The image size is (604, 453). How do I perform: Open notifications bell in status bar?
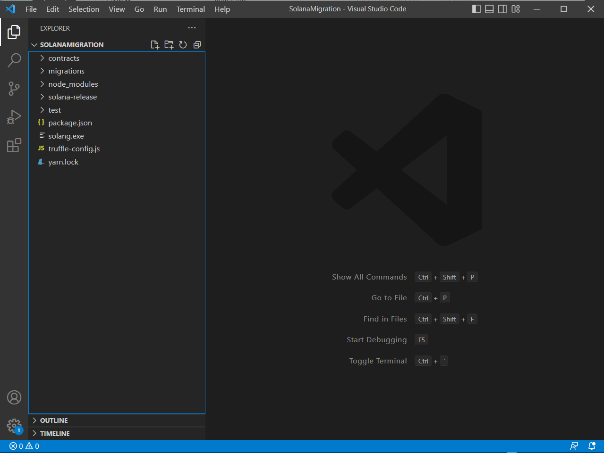tap(592, 446)
